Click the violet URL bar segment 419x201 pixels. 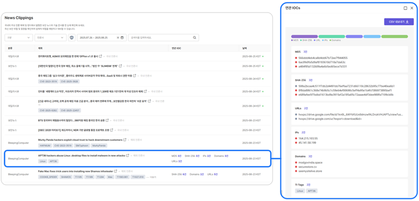354,36
